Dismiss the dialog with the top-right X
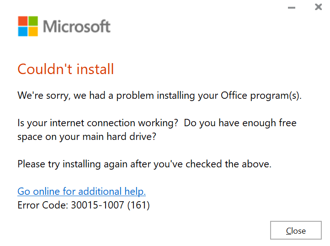The height and width of the screenshot is (246, 330). tap(318, 8)
